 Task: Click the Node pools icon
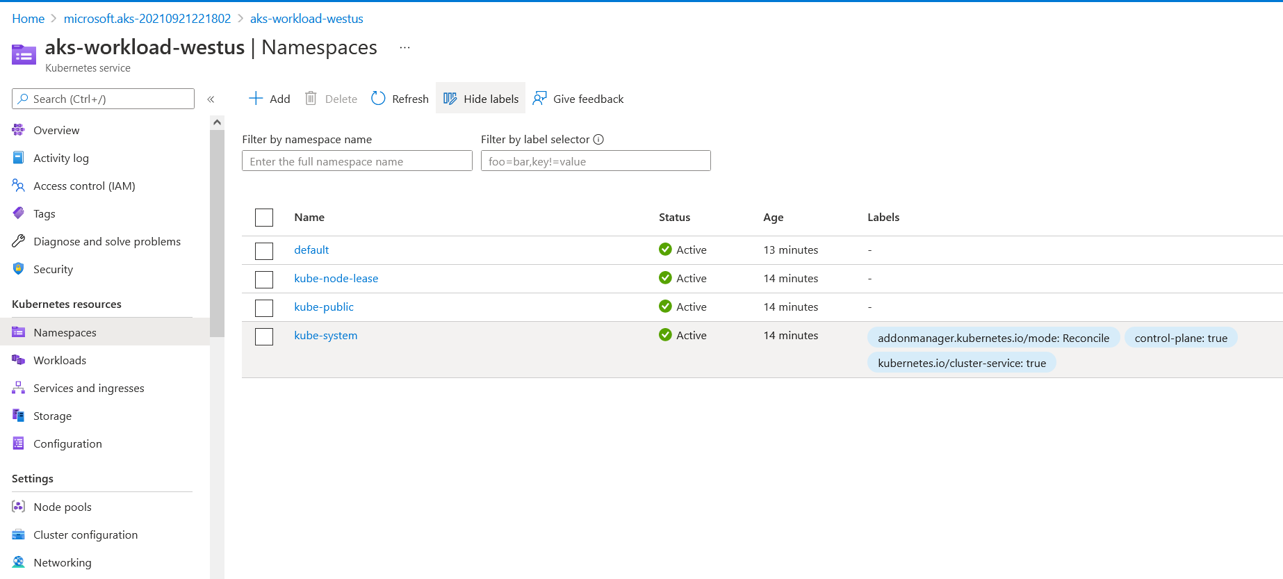tap(19, 507)
